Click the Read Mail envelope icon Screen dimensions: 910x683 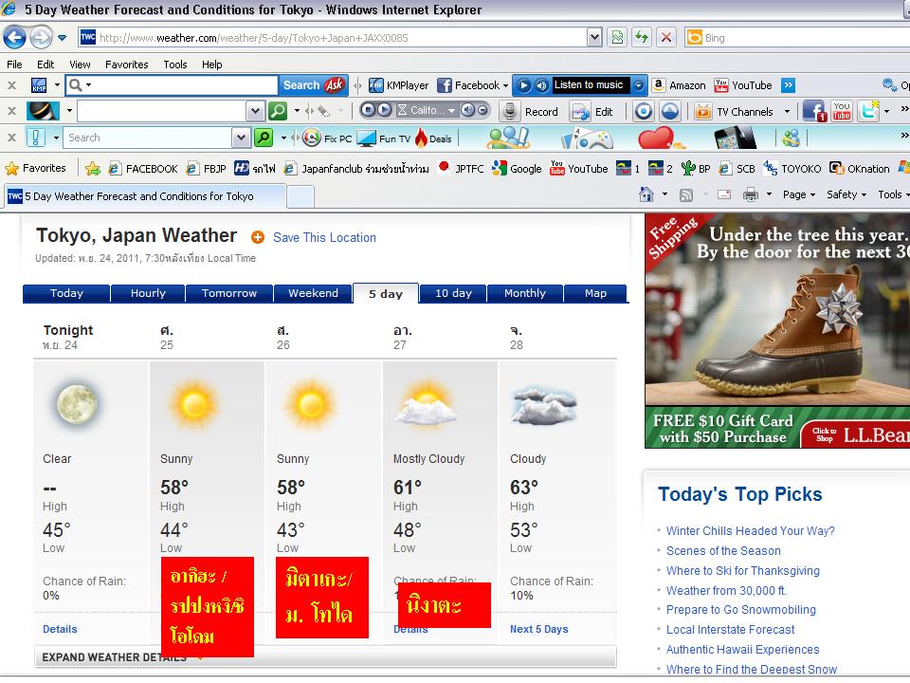click(x=723, y=194)
